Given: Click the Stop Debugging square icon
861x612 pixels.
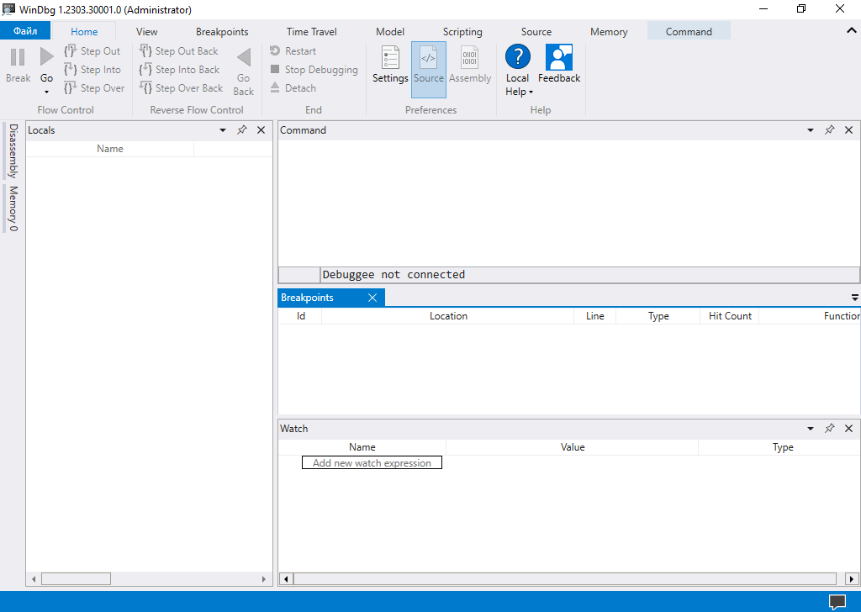Looking at the screenshot, I should click(275, 69).
